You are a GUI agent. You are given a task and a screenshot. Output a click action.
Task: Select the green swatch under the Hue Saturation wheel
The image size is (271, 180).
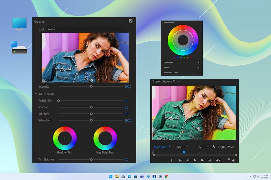pos(184,57)
